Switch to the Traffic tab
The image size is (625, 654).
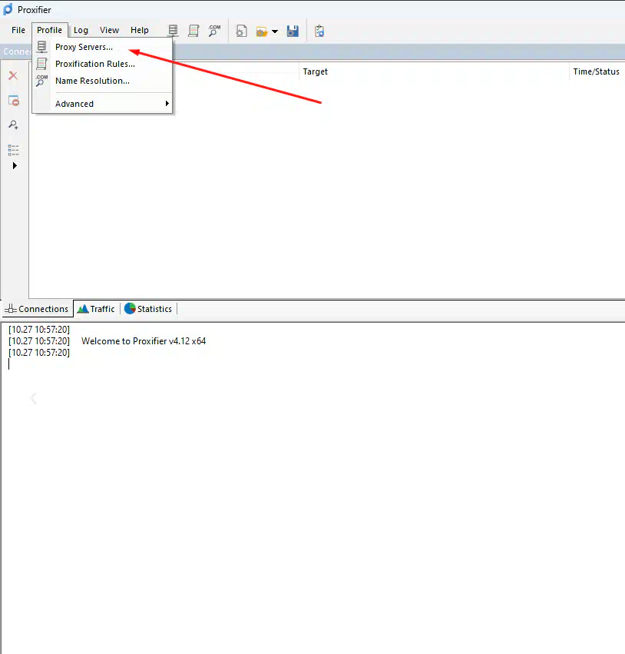[97, 309]
